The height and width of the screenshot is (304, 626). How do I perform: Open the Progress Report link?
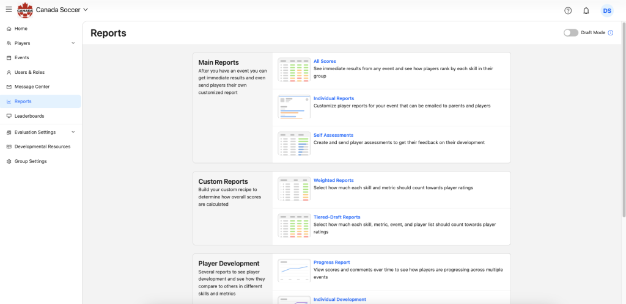[x=331, y=262]
